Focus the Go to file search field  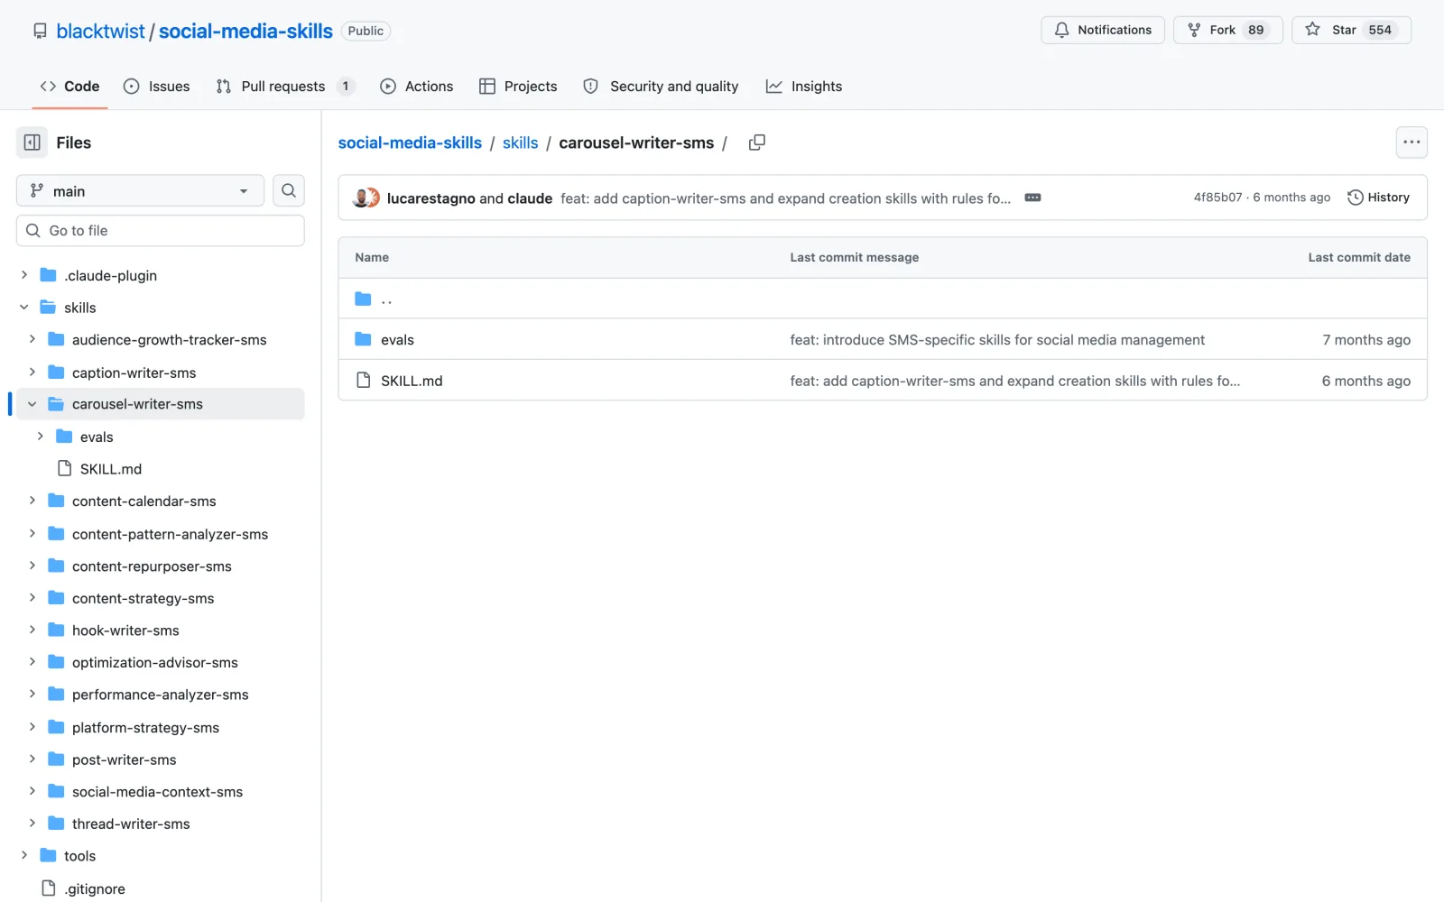click(161, 230)
